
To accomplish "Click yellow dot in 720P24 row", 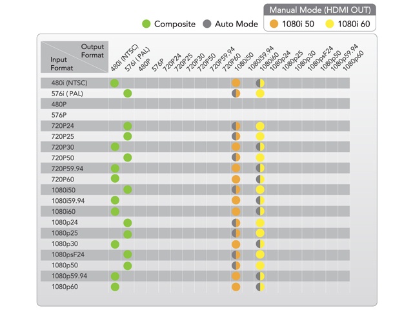I will tap(260, 125).
